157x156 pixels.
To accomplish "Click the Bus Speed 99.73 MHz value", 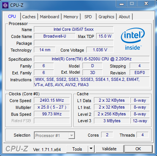I will [52, 114].
